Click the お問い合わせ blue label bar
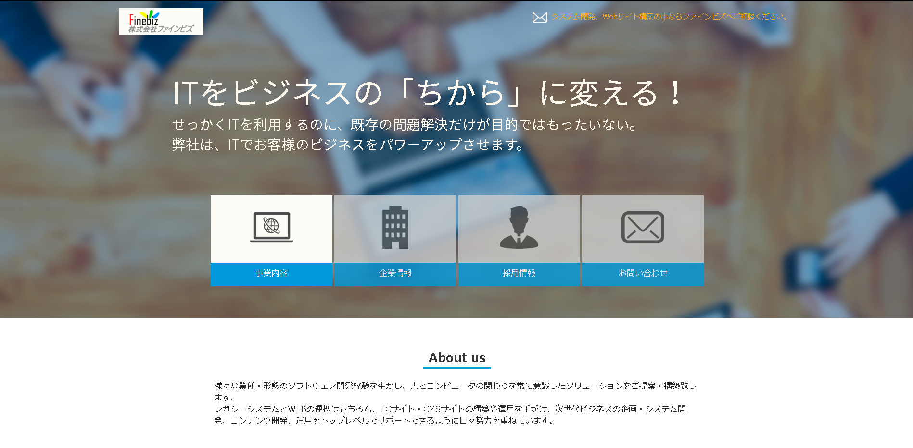 pos(643,274)
